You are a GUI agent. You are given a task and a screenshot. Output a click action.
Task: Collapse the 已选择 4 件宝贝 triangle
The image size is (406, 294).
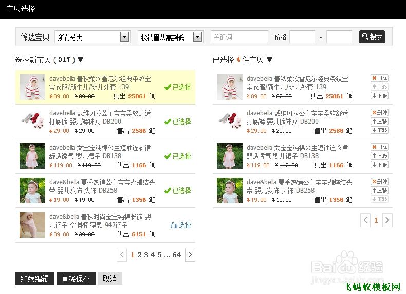[269, 59]
